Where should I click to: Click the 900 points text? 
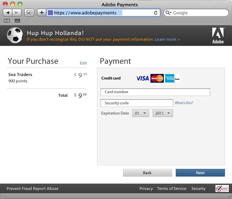coord(18,81)
